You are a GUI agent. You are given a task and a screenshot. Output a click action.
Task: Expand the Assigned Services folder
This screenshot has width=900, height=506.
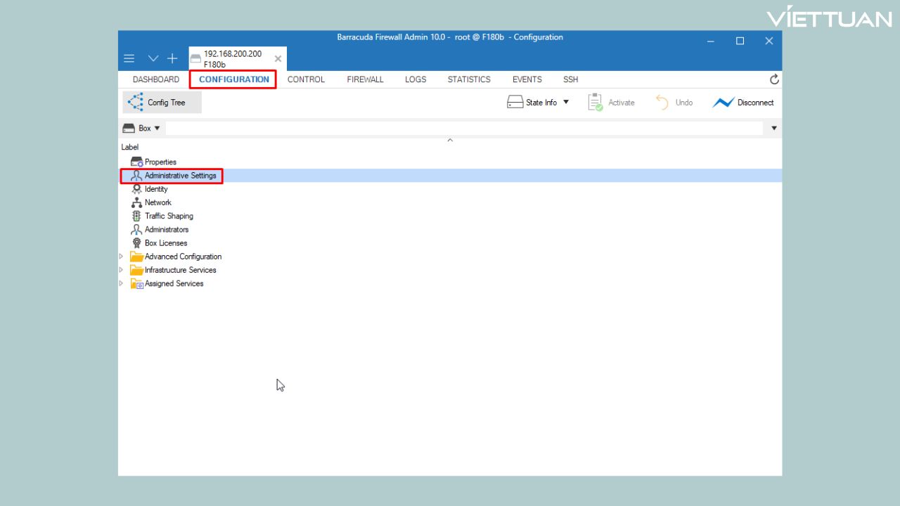(x=122, y=283)
